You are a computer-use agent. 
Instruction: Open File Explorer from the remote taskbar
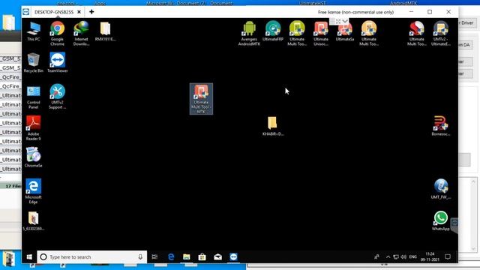point(187,257)
